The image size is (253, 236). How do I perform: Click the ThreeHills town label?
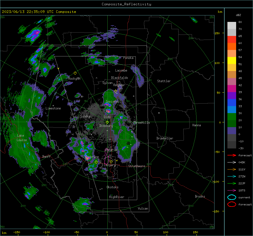pos(141,123)
